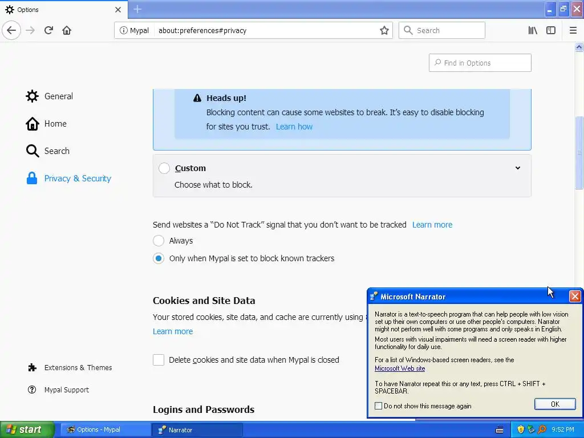584x438 pixels.
Task: Click the scrollbar up arrow
Action: [x=579, y=47]
